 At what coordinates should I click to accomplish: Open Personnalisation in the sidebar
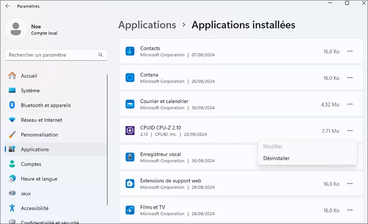click(x=39, y=135)
